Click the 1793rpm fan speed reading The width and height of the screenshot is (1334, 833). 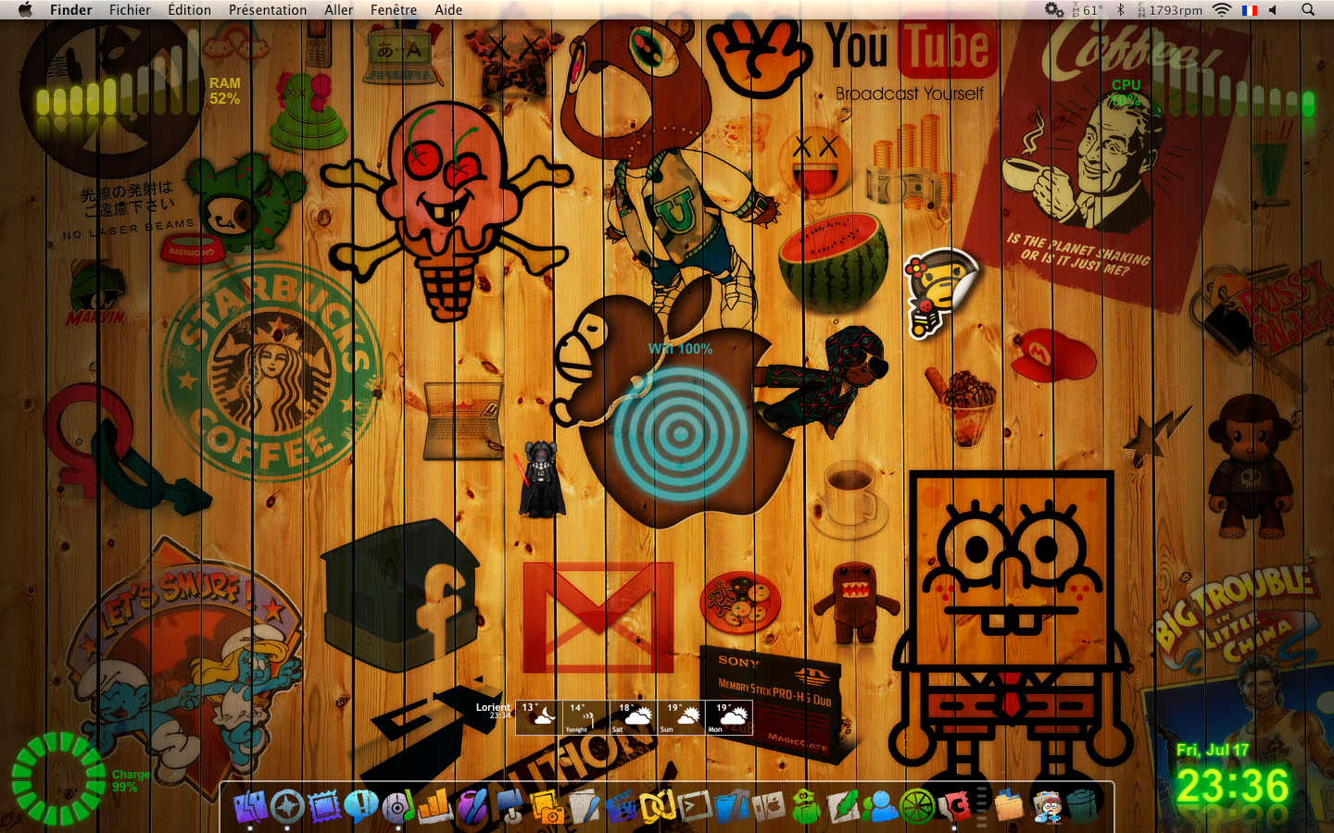point(1170,10)
